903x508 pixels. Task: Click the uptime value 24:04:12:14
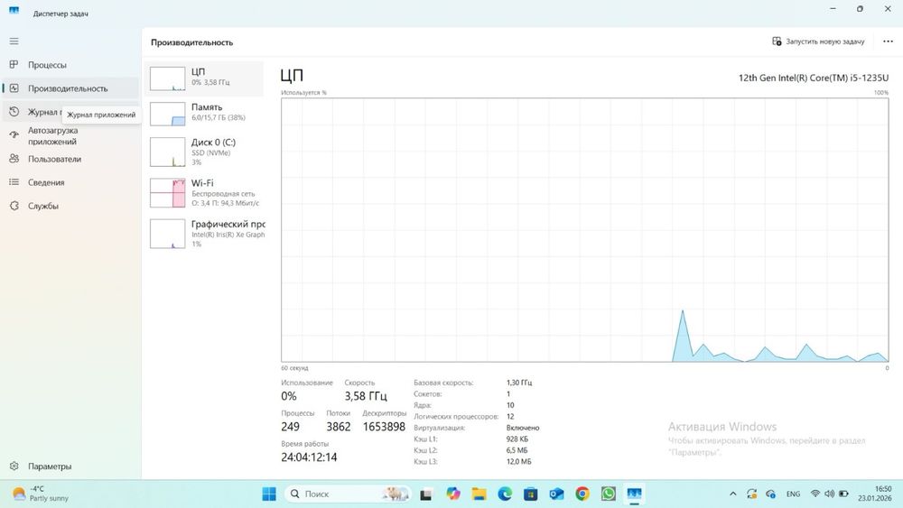click(309, 457)
